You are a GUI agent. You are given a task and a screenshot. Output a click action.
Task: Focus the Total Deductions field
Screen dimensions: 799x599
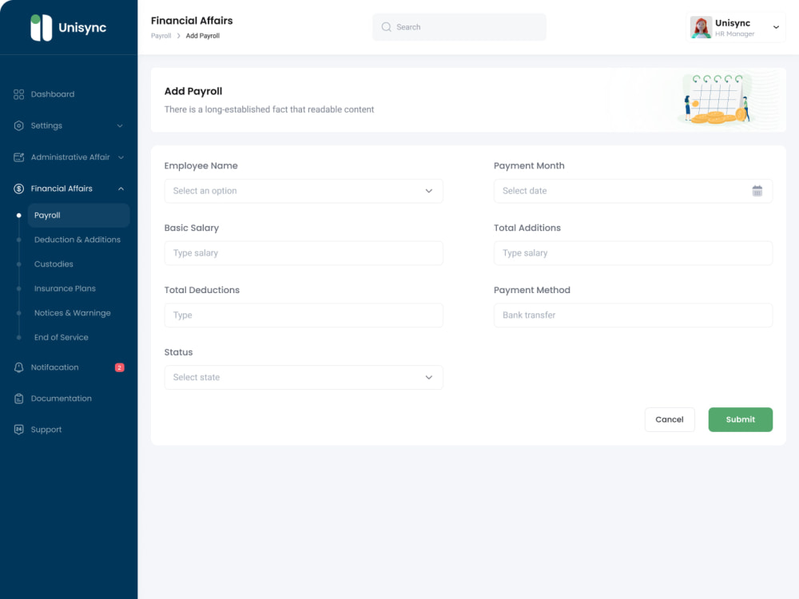pyautogui.click(x=304, y=315)
